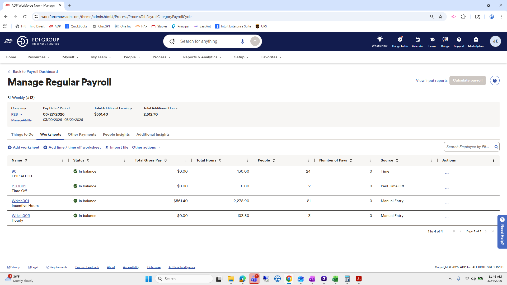Expand the RES company dropdown
Screen dimensions: 507x285
point(17,115)
